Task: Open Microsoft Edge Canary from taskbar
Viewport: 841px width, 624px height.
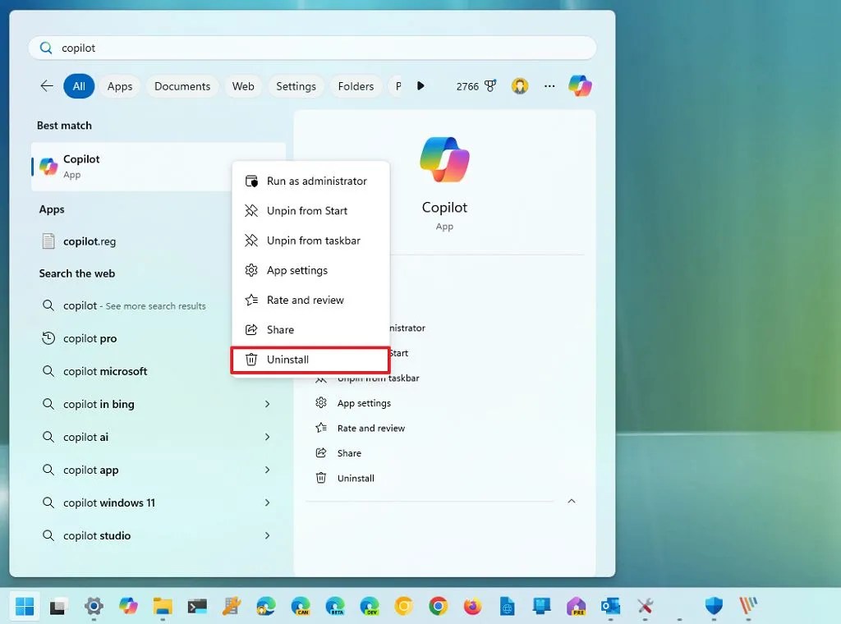Action: pyautogui.click(x=299, y=606)
